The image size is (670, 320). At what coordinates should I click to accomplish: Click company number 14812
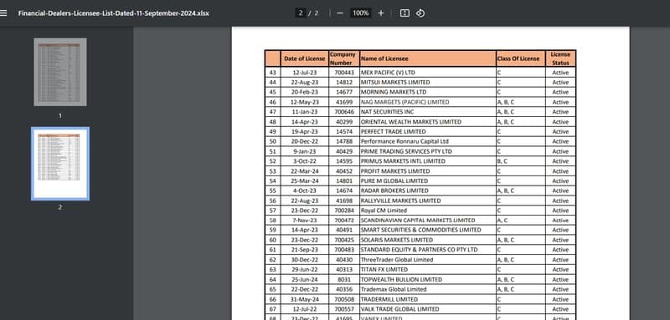(344, 82)
